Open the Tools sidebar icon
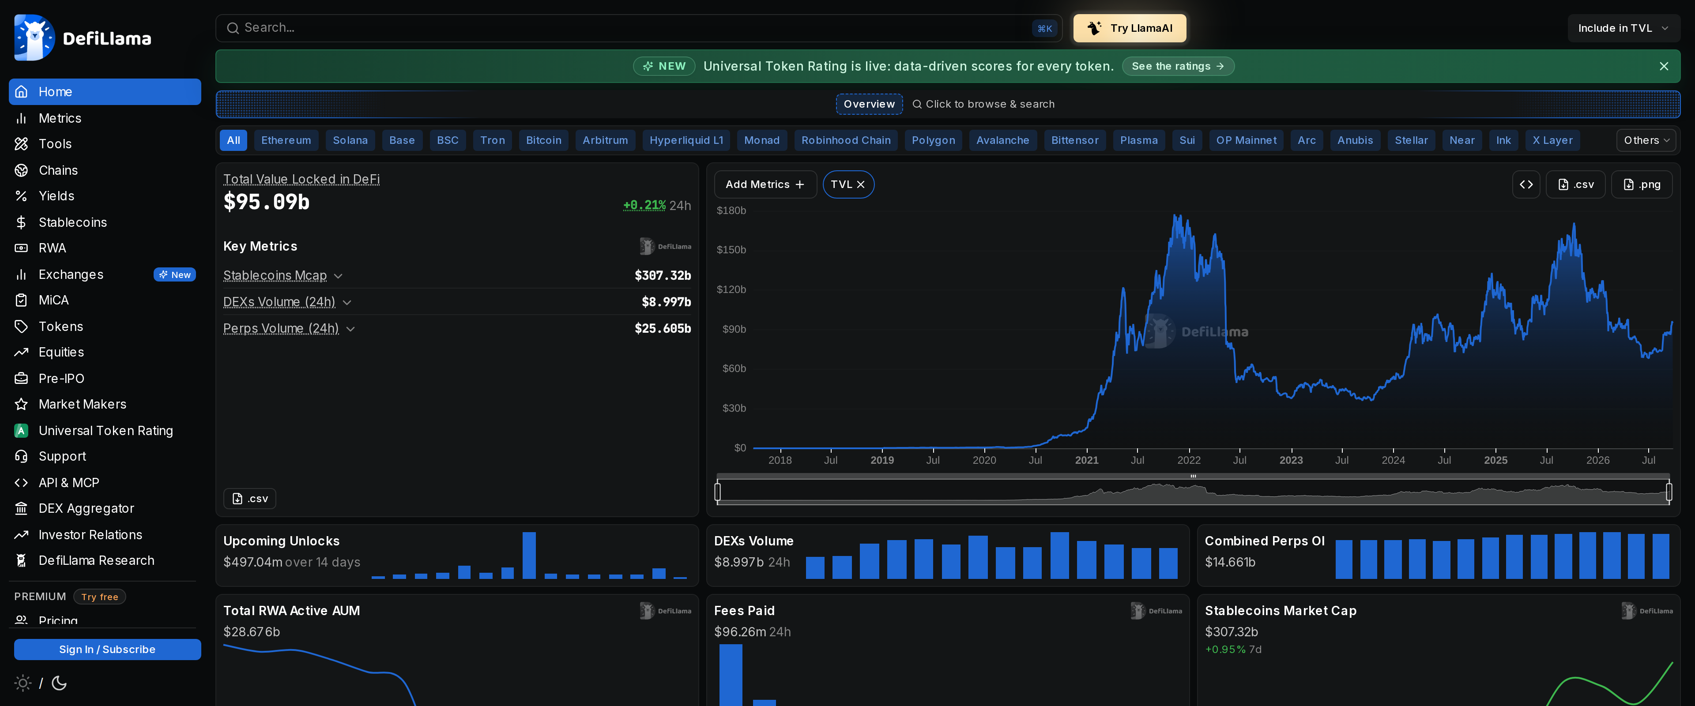Viewport: 1695px width, 706px height. 21,144
